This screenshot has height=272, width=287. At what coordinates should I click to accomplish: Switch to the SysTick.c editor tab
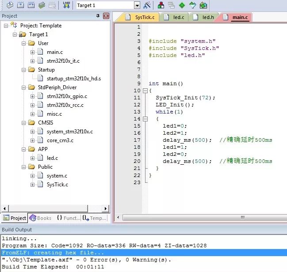(140, 17)
